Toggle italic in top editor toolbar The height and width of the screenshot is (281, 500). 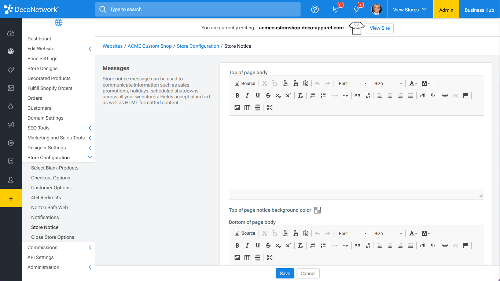(x=247, y=95)
